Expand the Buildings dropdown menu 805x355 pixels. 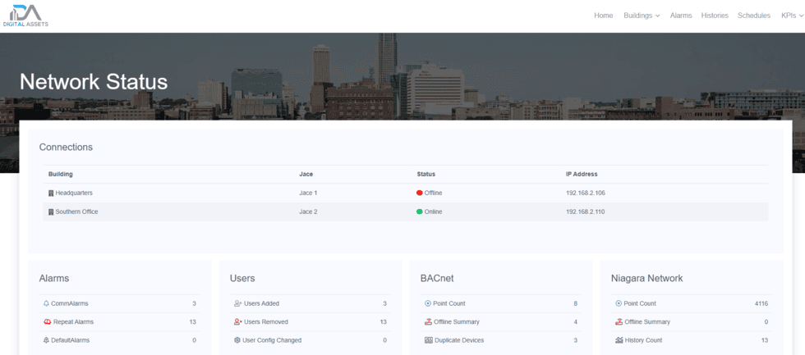(x=642, y=16)
